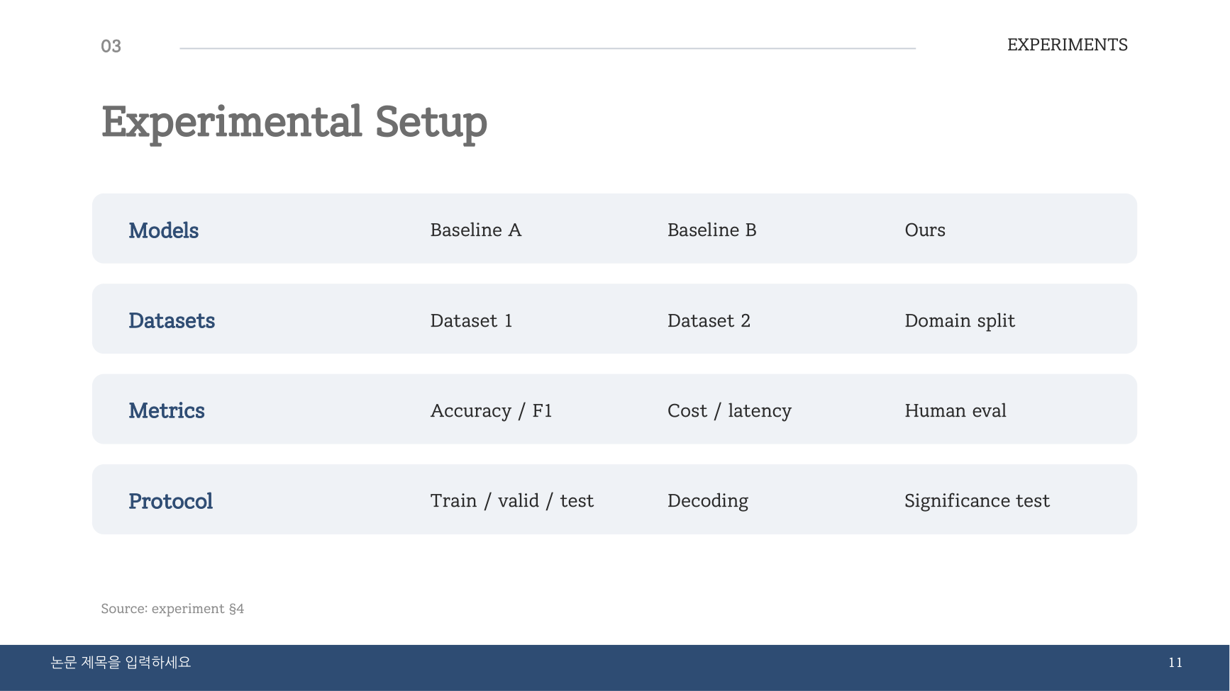Select the Train / valid / test text
The image size is (1230, 691).
coord(511,501)
